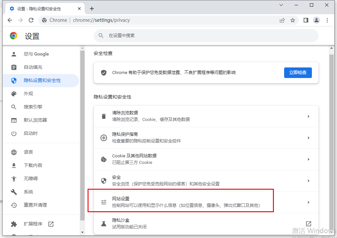Open Cookie 及其他网站数据 row

pos(206,159)
